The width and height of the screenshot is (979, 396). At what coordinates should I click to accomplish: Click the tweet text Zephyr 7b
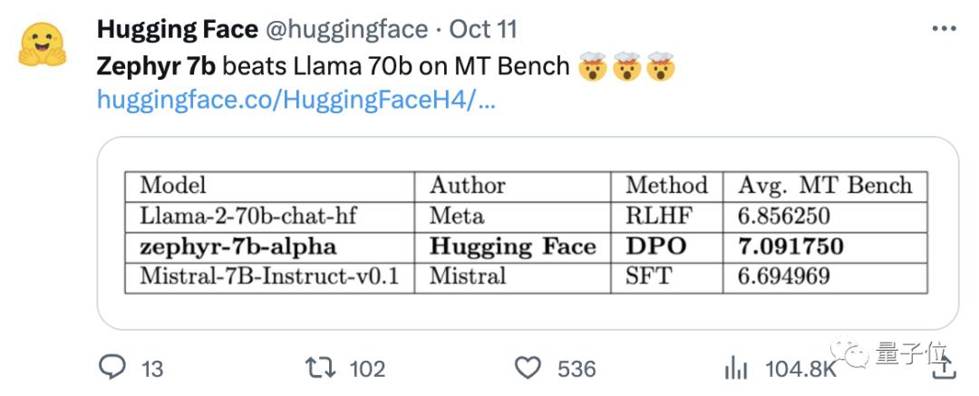pyautogui.click(x=156, y=66)
